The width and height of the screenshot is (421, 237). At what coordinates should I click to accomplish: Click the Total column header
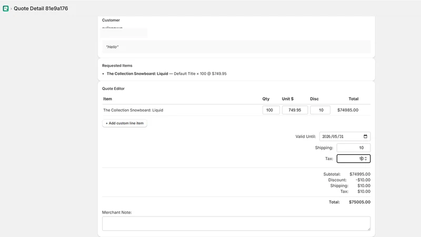(353, 99)
